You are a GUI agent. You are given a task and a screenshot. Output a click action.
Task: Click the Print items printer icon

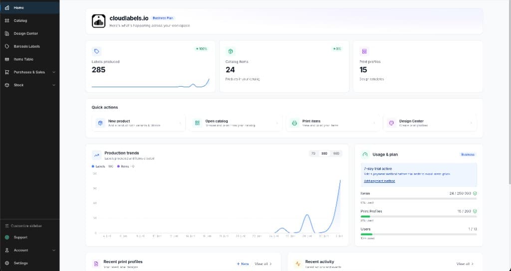[x=294, y=123]
